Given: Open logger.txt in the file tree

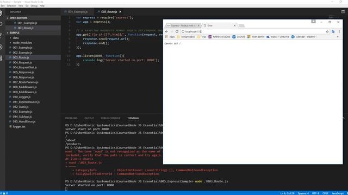Looking at the screenshot, I should [19, 127].
